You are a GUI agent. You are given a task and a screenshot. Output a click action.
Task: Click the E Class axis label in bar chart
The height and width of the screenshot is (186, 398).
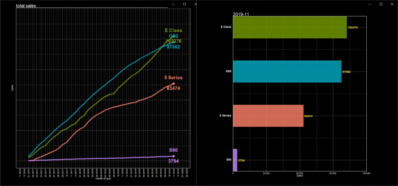[x=226, y=27]
